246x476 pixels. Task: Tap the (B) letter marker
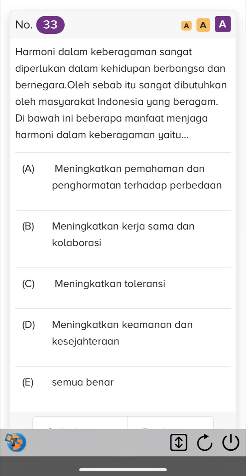click(x=28, y=226)
